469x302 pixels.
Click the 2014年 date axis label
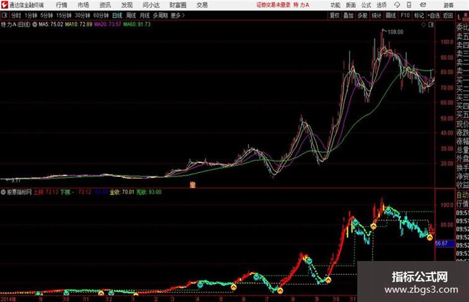pos(8,300)
